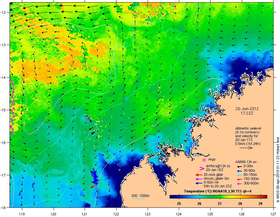Click the '200 1000m' bathymetry label
This screenshot has height=217, width=280.
pos(140,196)
